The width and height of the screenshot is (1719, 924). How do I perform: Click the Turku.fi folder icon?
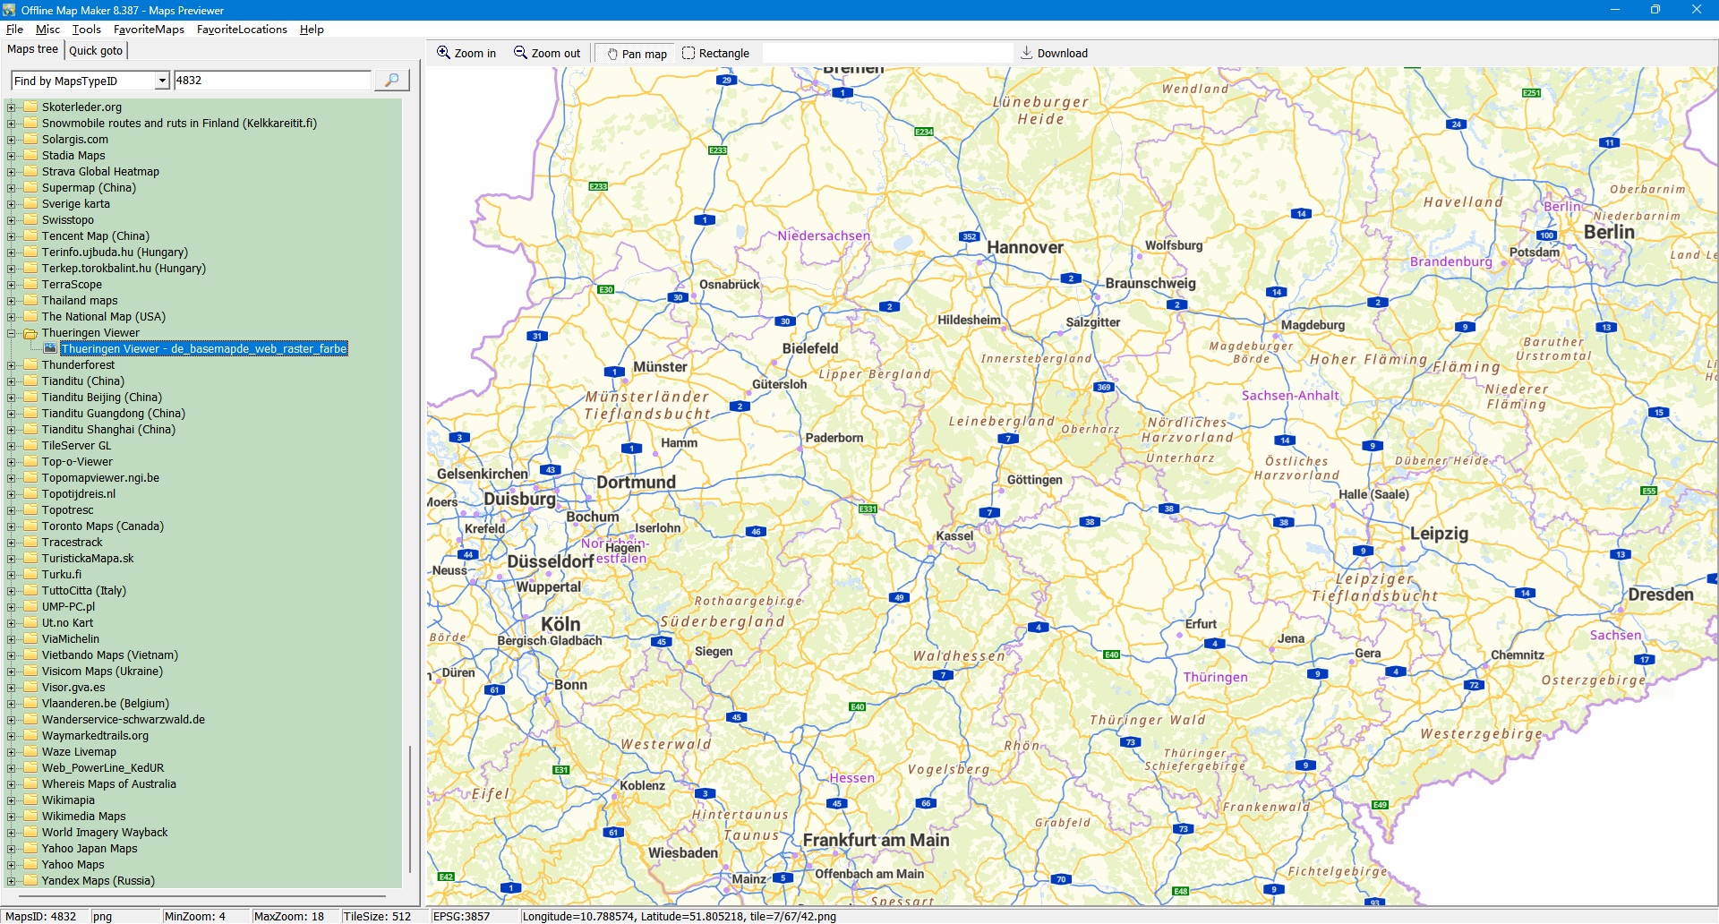coord(30,575)
